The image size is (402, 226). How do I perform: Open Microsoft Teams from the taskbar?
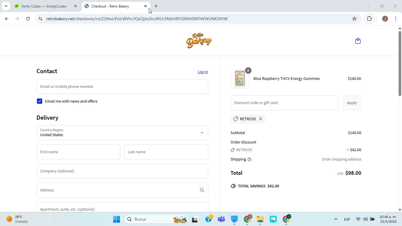tap(221, 219)
